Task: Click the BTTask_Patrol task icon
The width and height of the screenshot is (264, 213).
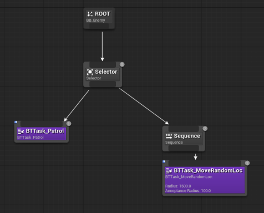Action: (x=21, y=131)
